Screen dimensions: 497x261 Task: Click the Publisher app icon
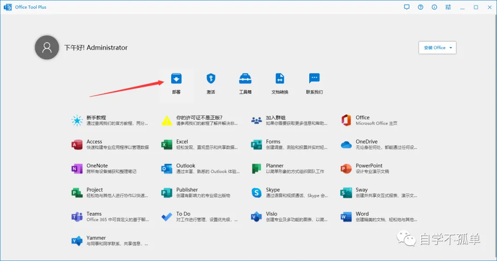coord(167,193)
